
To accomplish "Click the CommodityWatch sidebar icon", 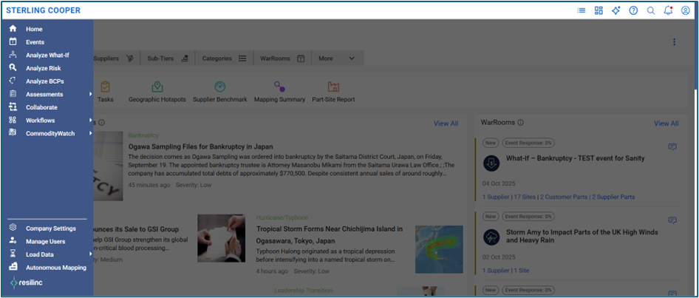I will [13, 133].
